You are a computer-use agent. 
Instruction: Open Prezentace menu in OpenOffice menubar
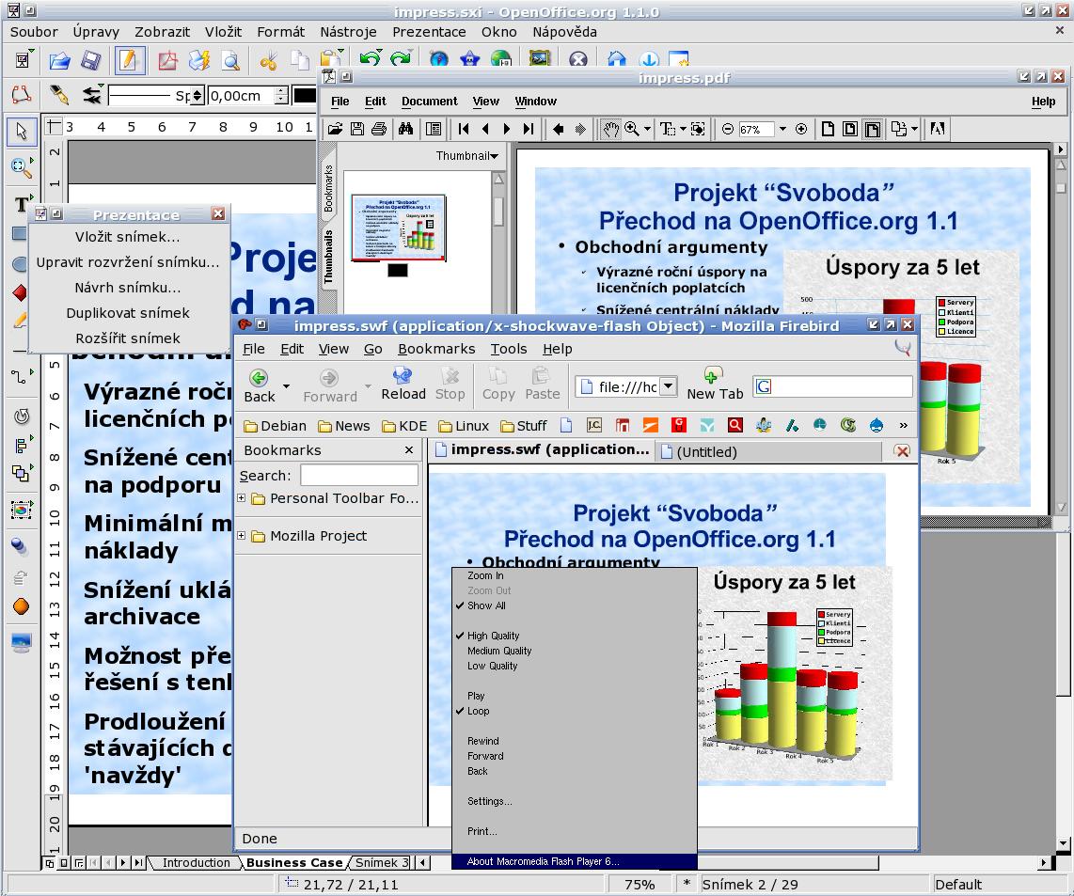429,32
